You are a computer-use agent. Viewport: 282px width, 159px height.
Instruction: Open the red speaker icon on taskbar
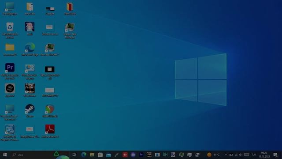[125, 155]
